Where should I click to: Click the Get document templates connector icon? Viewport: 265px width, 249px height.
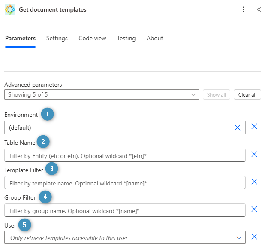10,9
